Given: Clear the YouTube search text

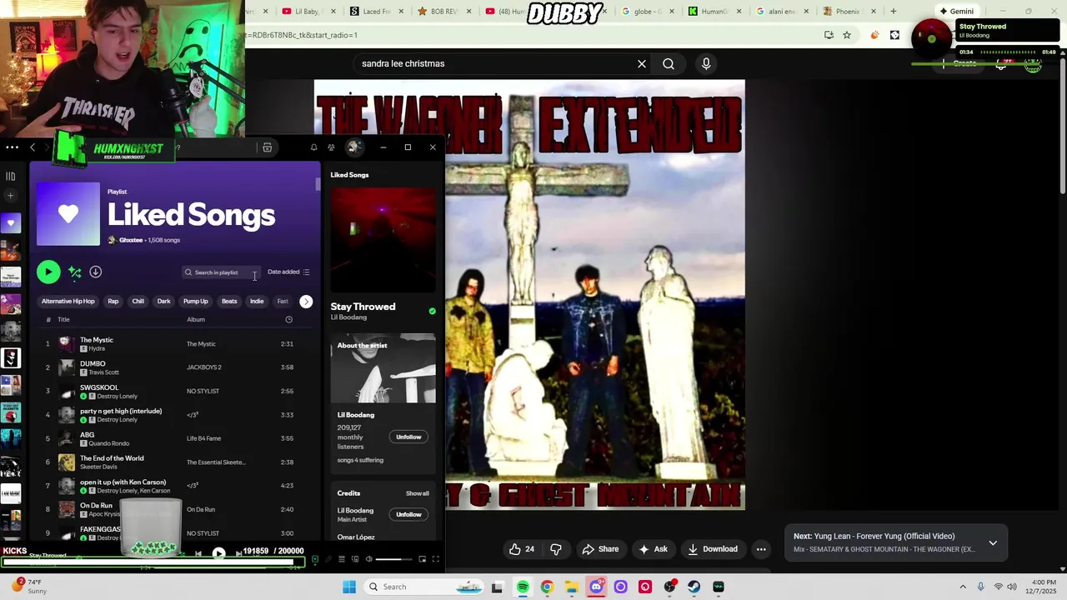Looking at the screenshot, I should pyautogui.click(x=642, y=63).
